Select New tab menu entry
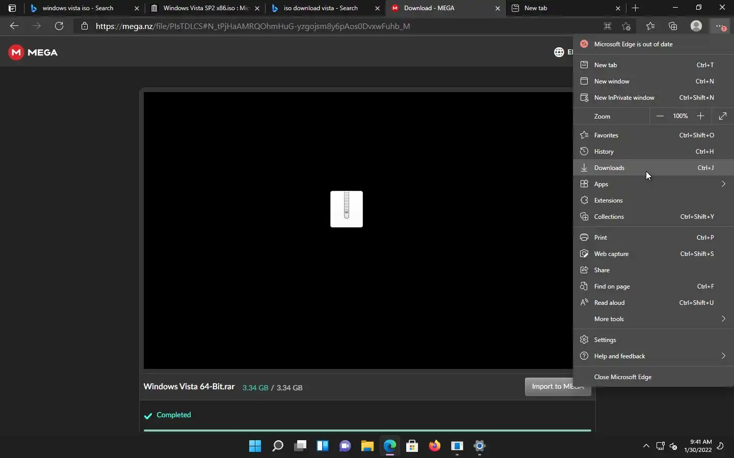734x458 pixels. coord(653,65)
